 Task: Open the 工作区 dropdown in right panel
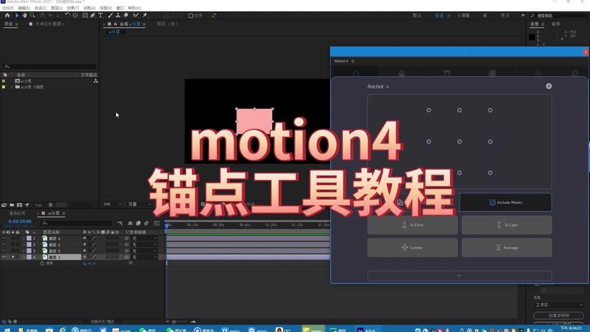(558, 305)
